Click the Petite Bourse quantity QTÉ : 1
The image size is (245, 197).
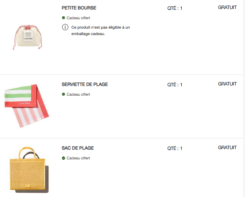coord(175,8)
